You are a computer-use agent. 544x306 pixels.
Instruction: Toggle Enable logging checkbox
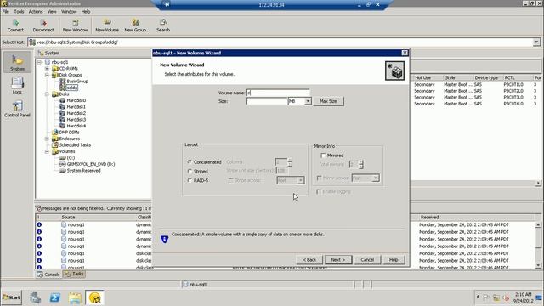(319, 191)
